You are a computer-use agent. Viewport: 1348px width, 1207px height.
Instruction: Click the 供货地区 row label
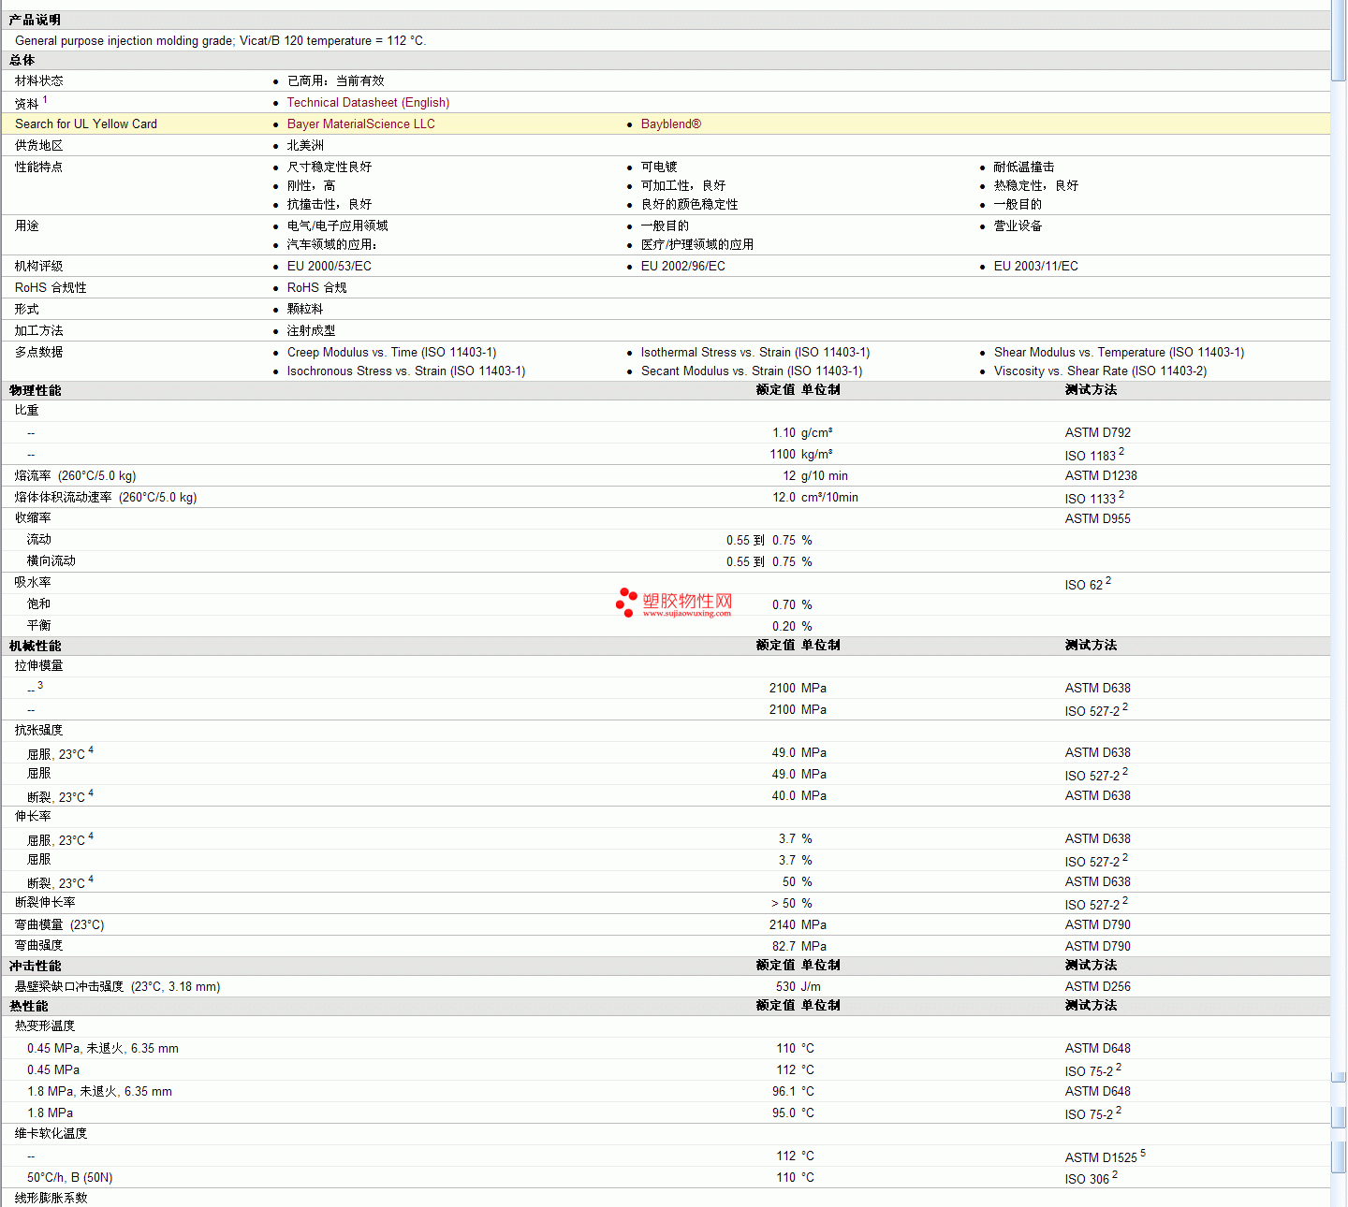(39, 146)
